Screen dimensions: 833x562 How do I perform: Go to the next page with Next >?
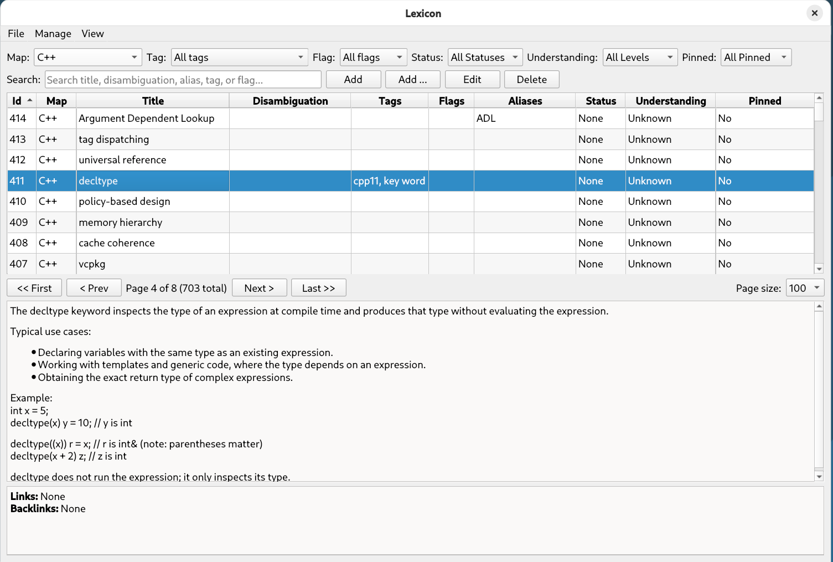[259, 288]
